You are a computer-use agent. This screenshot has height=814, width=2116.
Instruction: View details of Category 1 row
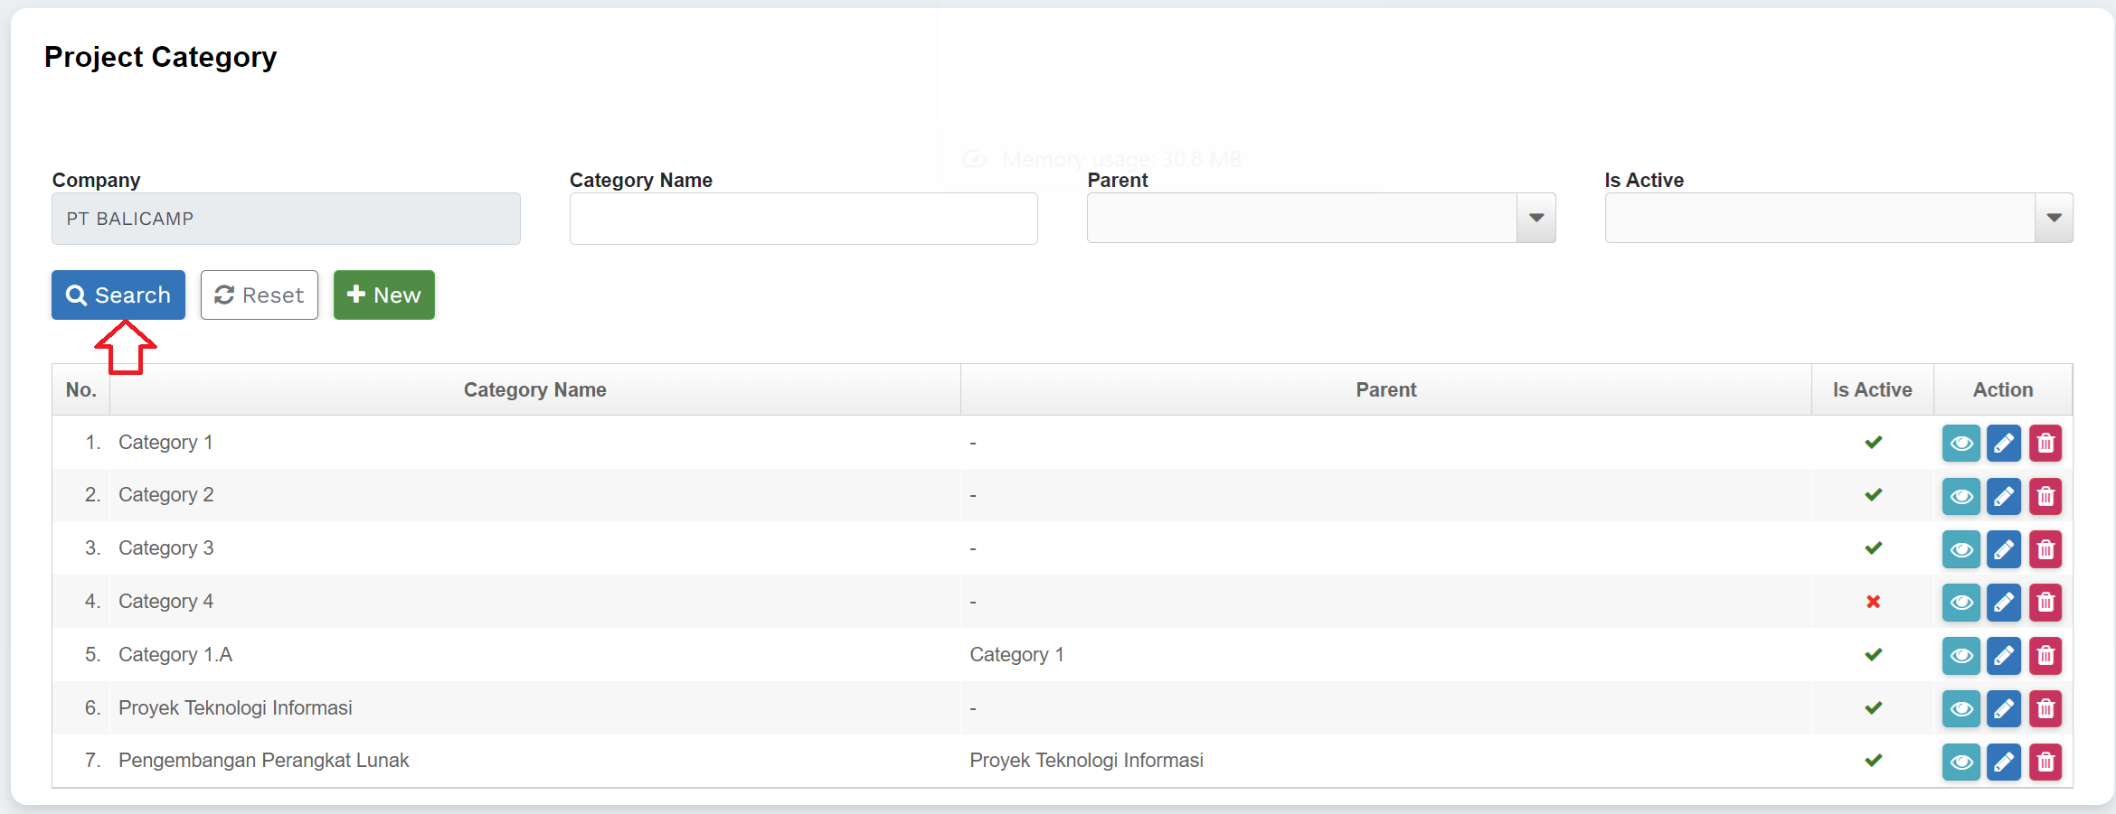point(1960,444)
